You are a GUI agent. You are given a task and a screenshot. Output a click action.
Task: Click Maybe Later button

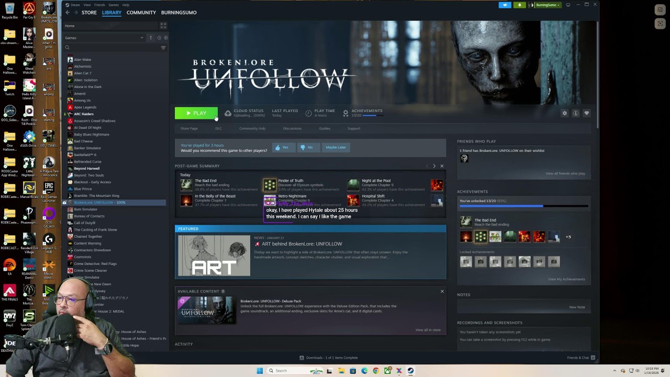click(336, 148)
